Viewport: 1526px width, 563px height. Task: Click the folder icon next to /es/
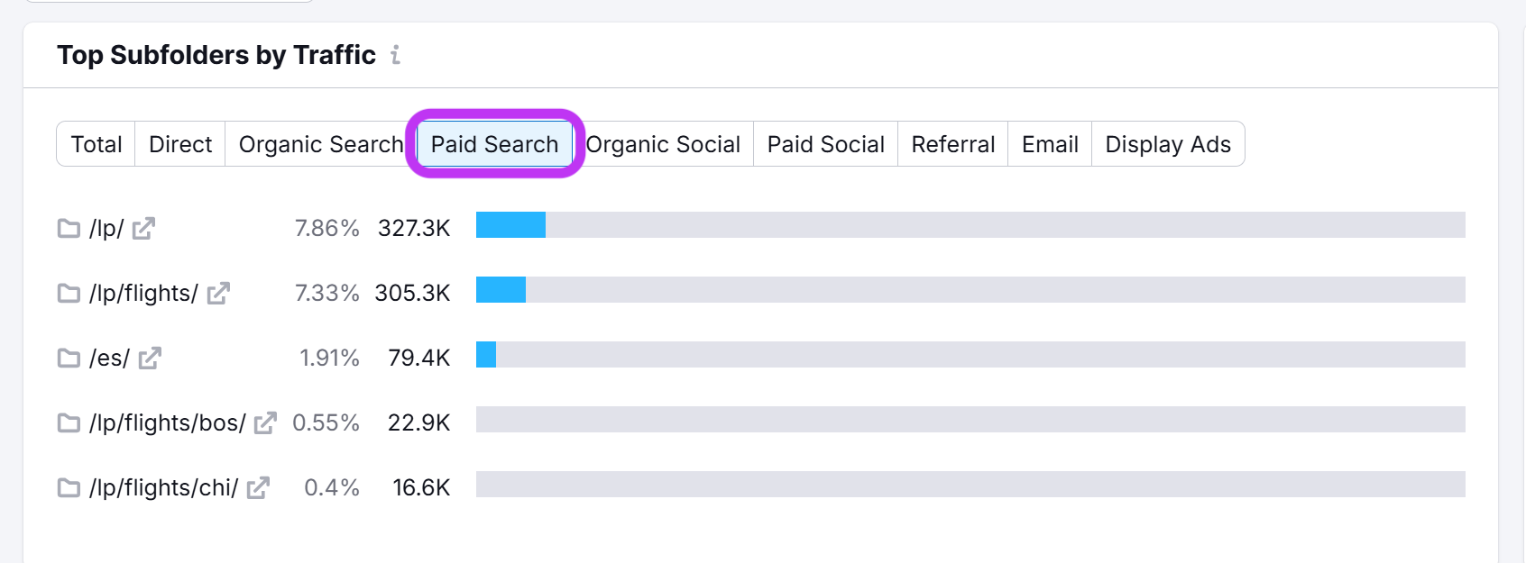69,358
